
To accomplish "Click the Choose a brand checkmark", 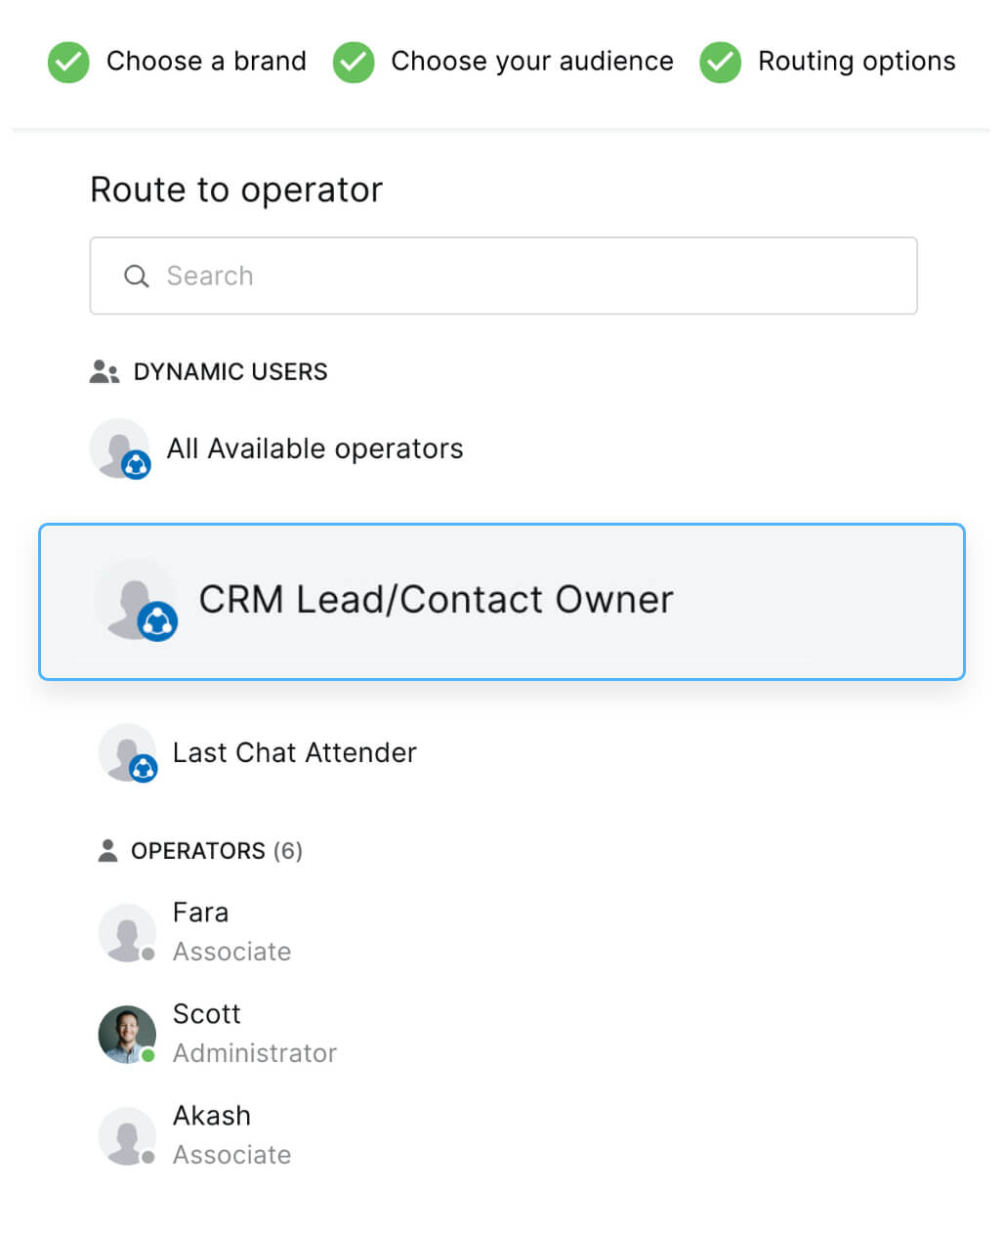I will pyautogui.click(x=68, y=63).
